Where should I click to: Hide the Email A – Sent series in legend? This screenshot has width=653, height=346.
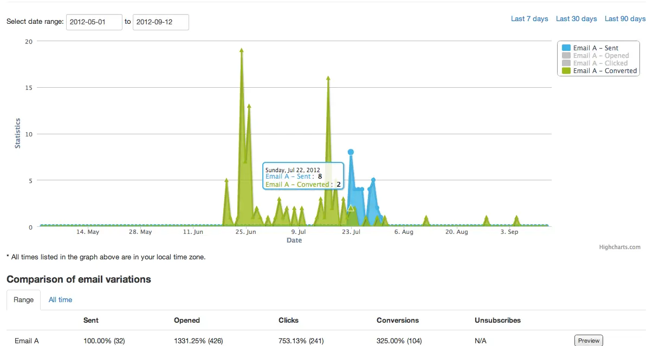(x=598, y=48)
